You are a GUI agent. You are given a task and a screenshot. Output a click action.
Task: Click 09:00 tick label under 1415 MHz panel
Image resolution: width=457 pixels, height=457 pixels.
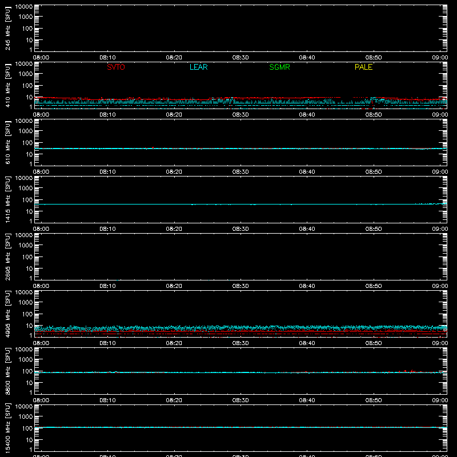[440, 229]
